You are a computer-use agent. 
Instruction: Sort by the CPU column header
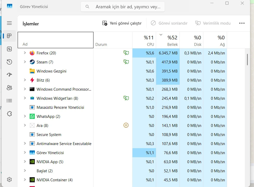point(144,40)
